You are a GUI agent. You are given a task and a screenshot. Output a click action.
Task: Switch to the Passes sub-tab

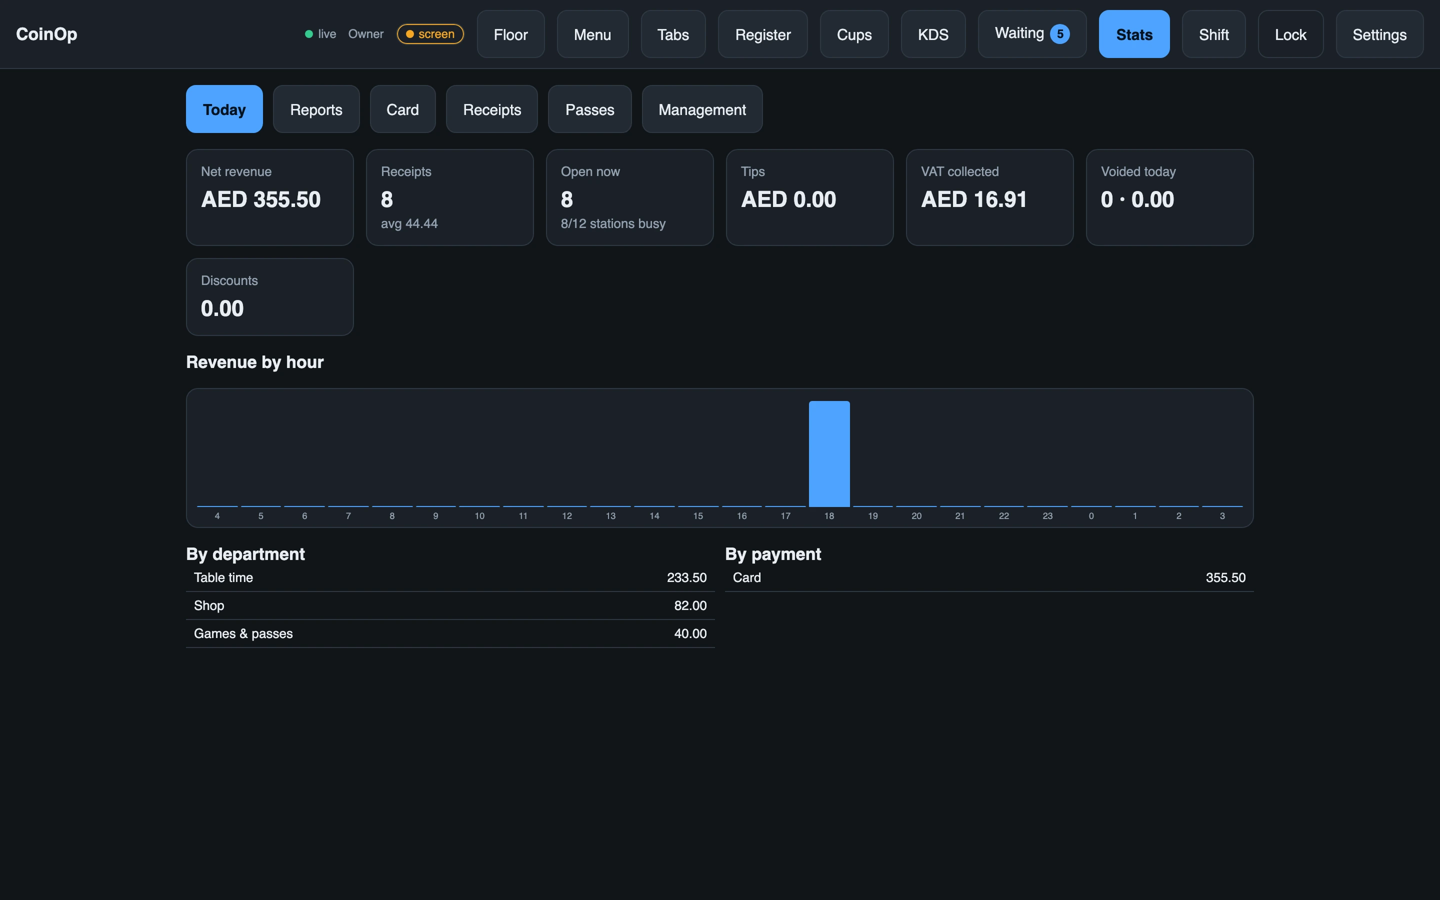tap(589, 109)
